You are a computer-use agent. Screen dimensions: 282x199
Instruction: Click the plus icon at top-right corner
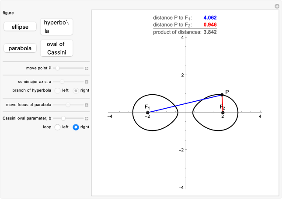tap(277, 6)
